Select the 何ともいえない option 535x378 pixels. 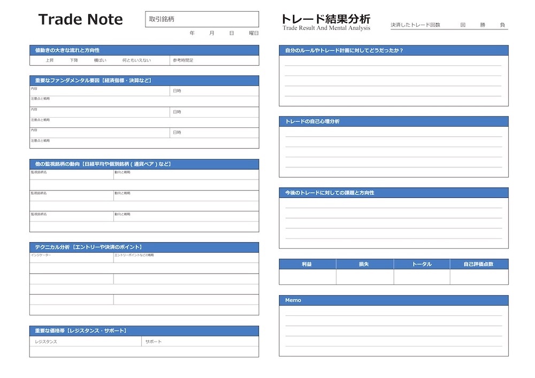[136, 60]
